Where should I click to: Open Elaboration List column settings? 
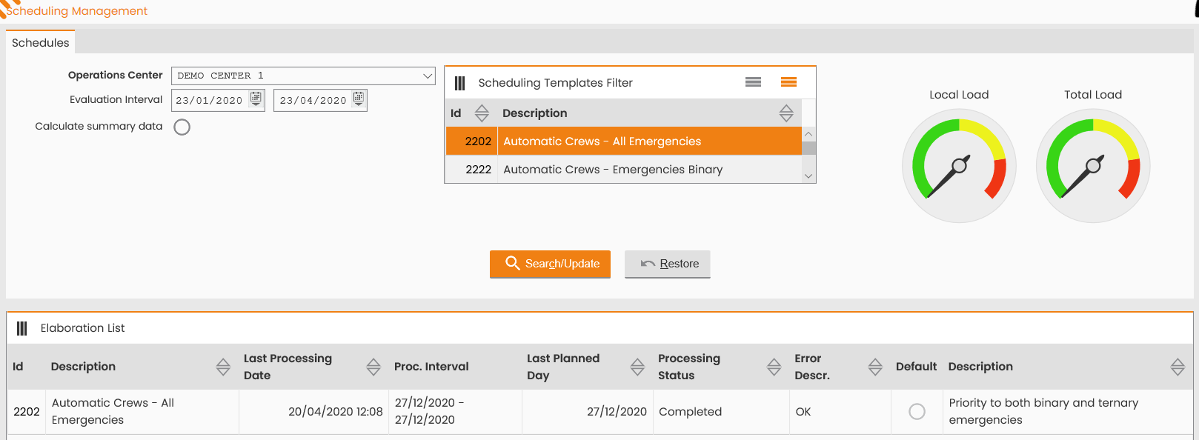coord(22,328)
